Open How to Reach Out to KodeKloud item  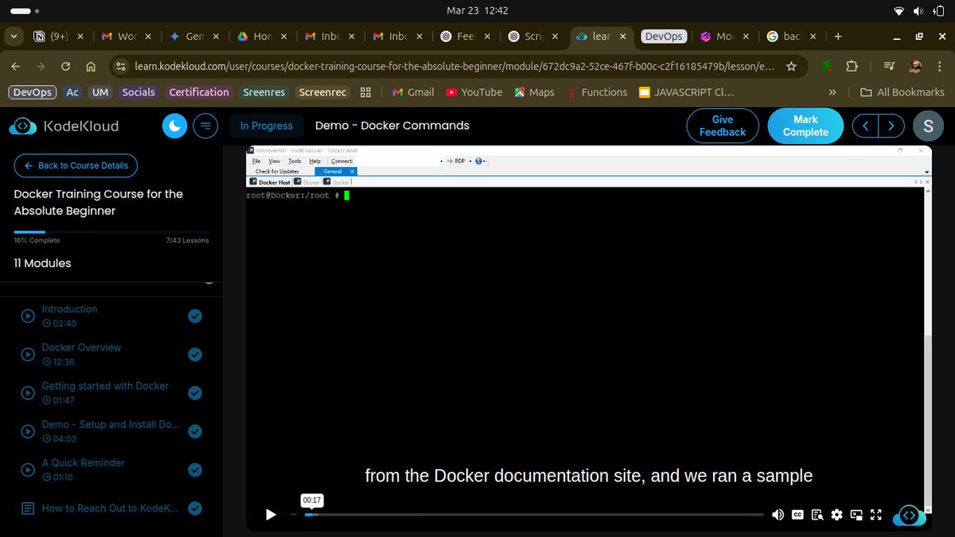point(110,508)
